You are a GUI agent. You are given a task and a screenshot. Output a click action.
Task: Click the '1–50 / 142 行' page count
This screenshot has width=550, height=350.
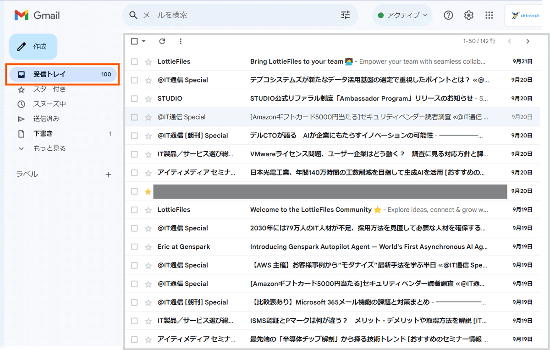point(479,41)
